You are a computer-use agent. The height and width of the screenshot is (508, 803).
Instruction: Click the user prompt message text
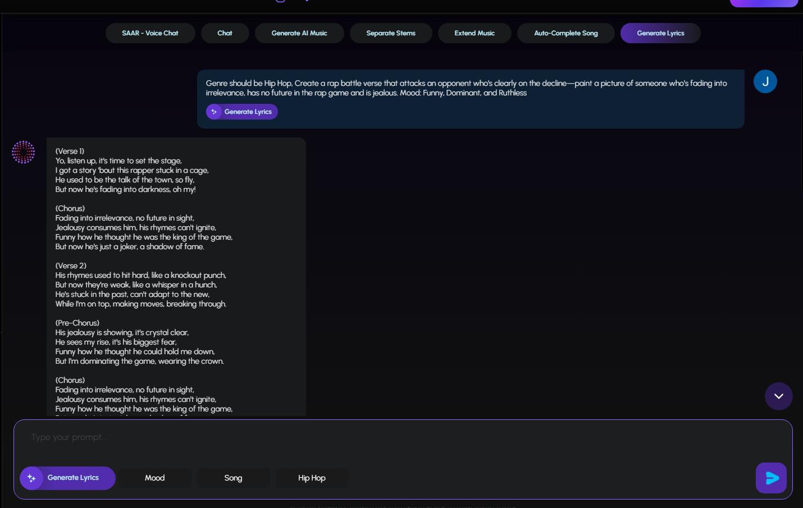pos(466,88)
